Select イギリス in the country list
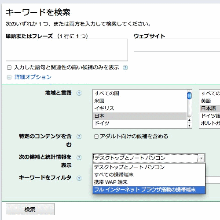 (140, 108)
